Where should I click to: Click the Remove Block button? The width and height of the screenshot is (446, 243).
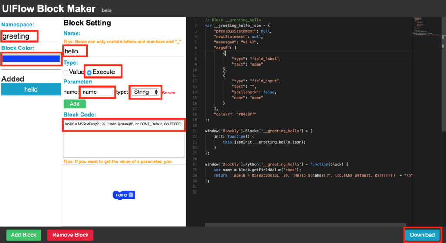point(70,235)
